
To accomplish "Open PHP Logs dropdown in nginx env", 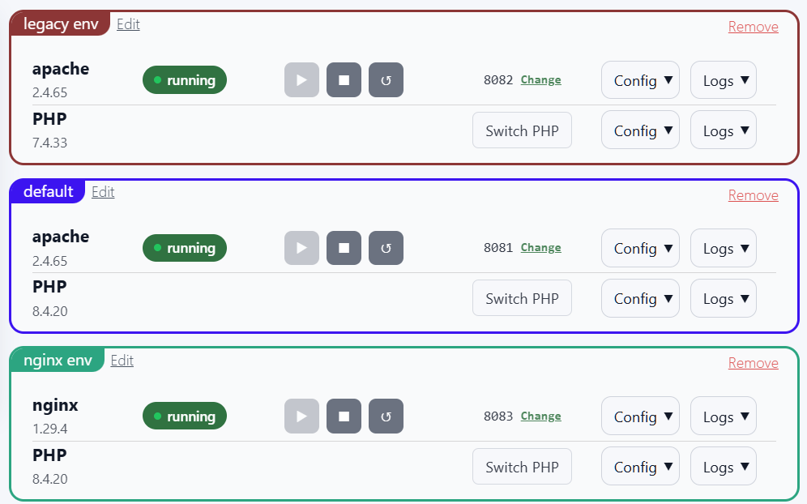I will [x=723, y=467].
